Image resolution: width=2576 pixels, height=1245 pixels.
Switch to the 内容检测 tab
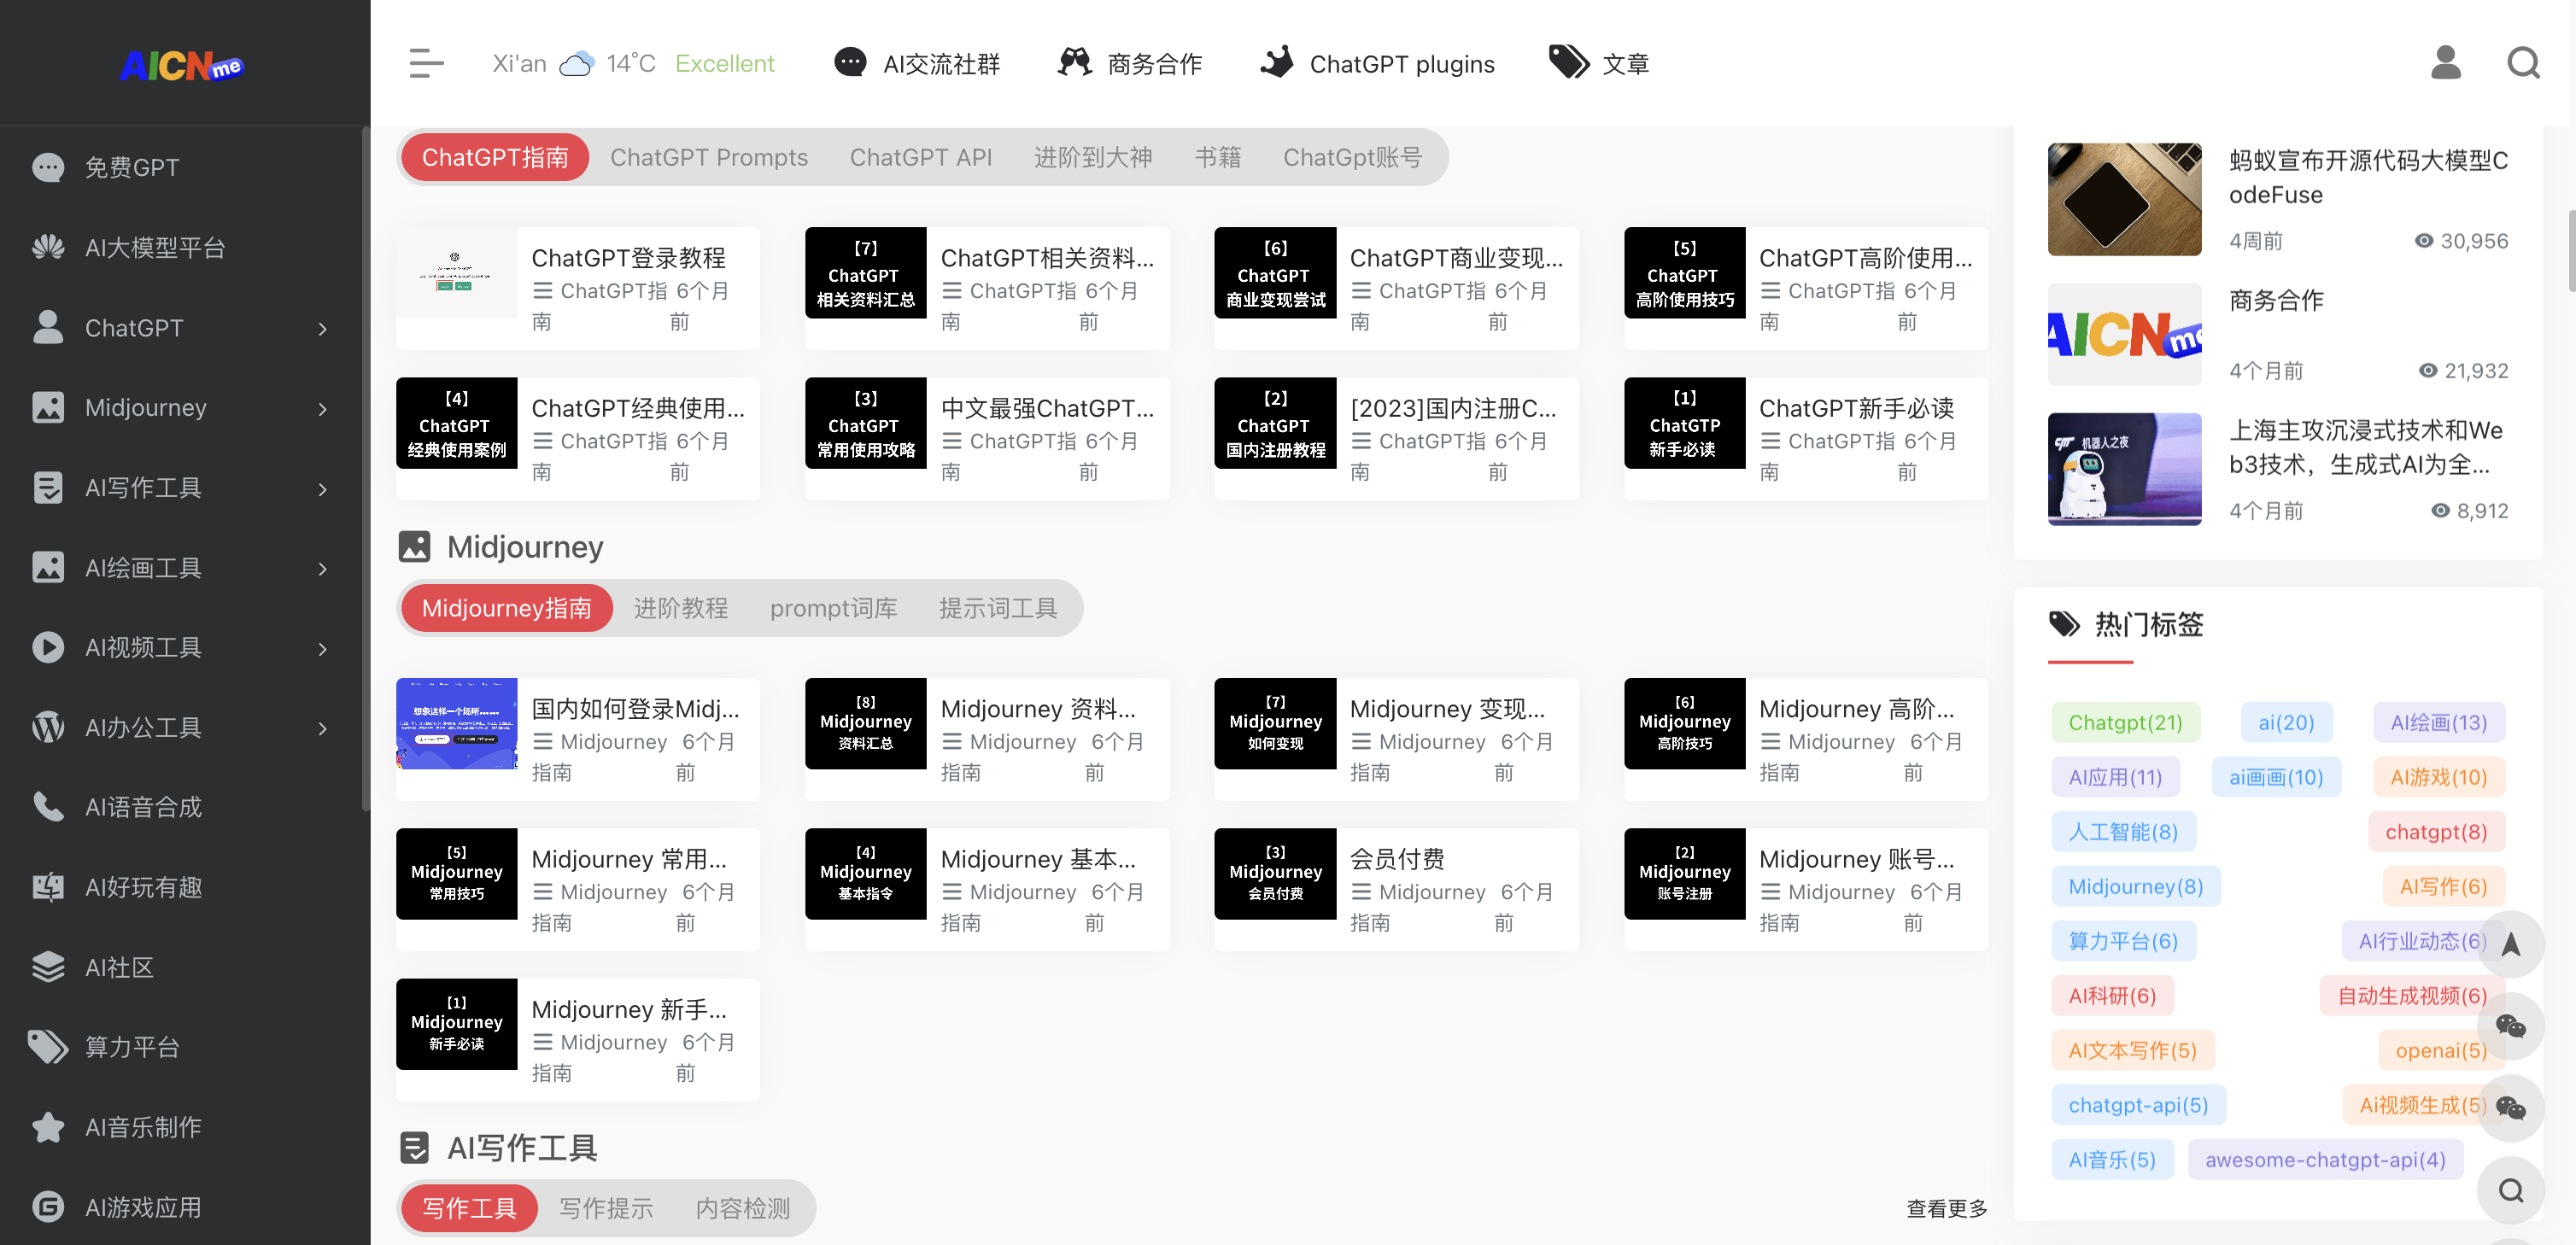point(743,1208)
